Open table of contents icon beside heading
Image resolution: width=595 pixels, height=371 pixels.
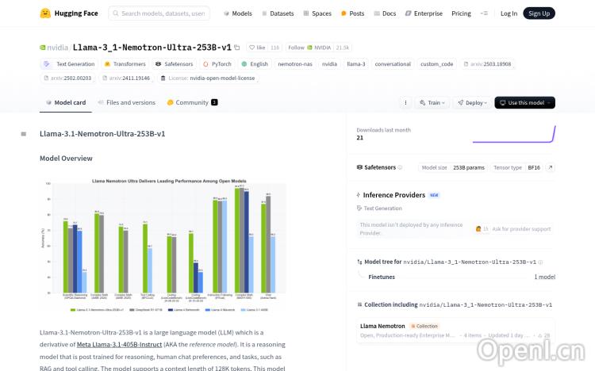click(x=24, y=134)
